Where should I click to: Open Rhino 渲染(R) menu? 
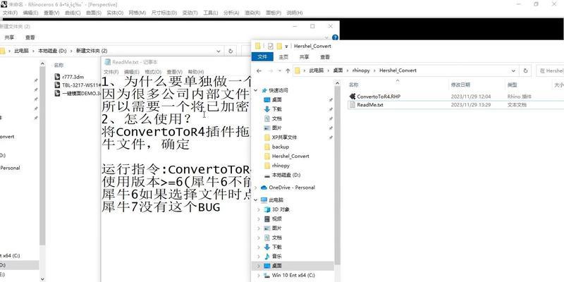(252, 13)
